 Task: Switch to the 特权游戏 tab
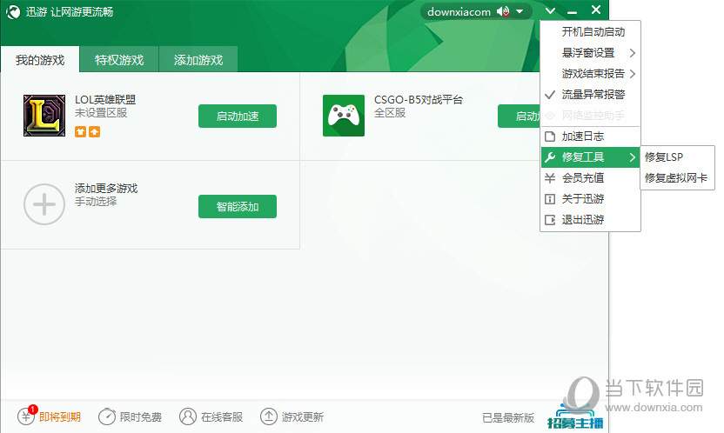(119, 59)
